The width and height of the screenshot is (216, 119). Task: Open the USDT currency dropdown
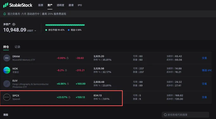31,31
